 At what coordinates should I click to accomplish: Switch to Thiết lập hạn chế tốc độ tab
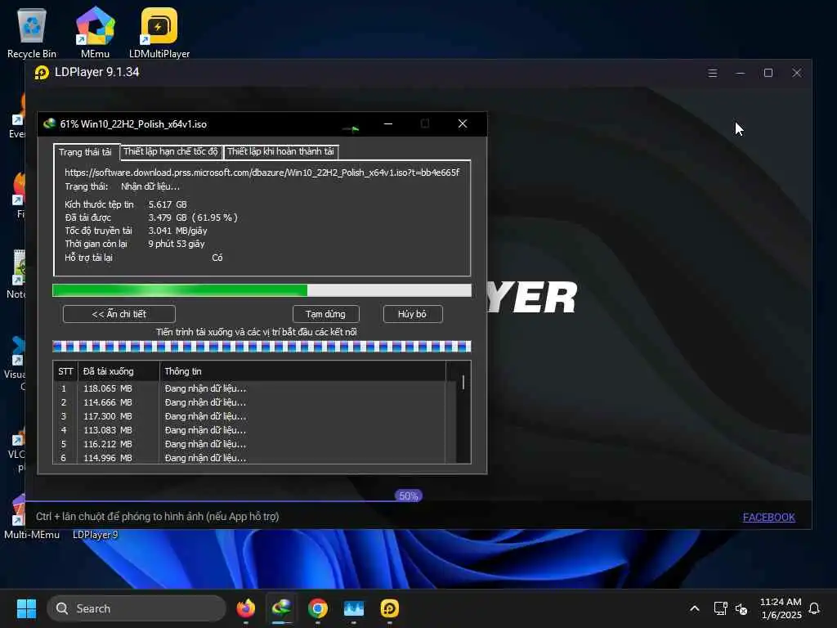pyautogui.click(x=171, y=151)
